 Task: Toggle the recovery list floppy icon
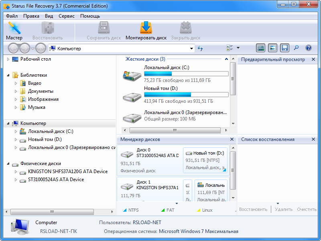coord(285,48)
